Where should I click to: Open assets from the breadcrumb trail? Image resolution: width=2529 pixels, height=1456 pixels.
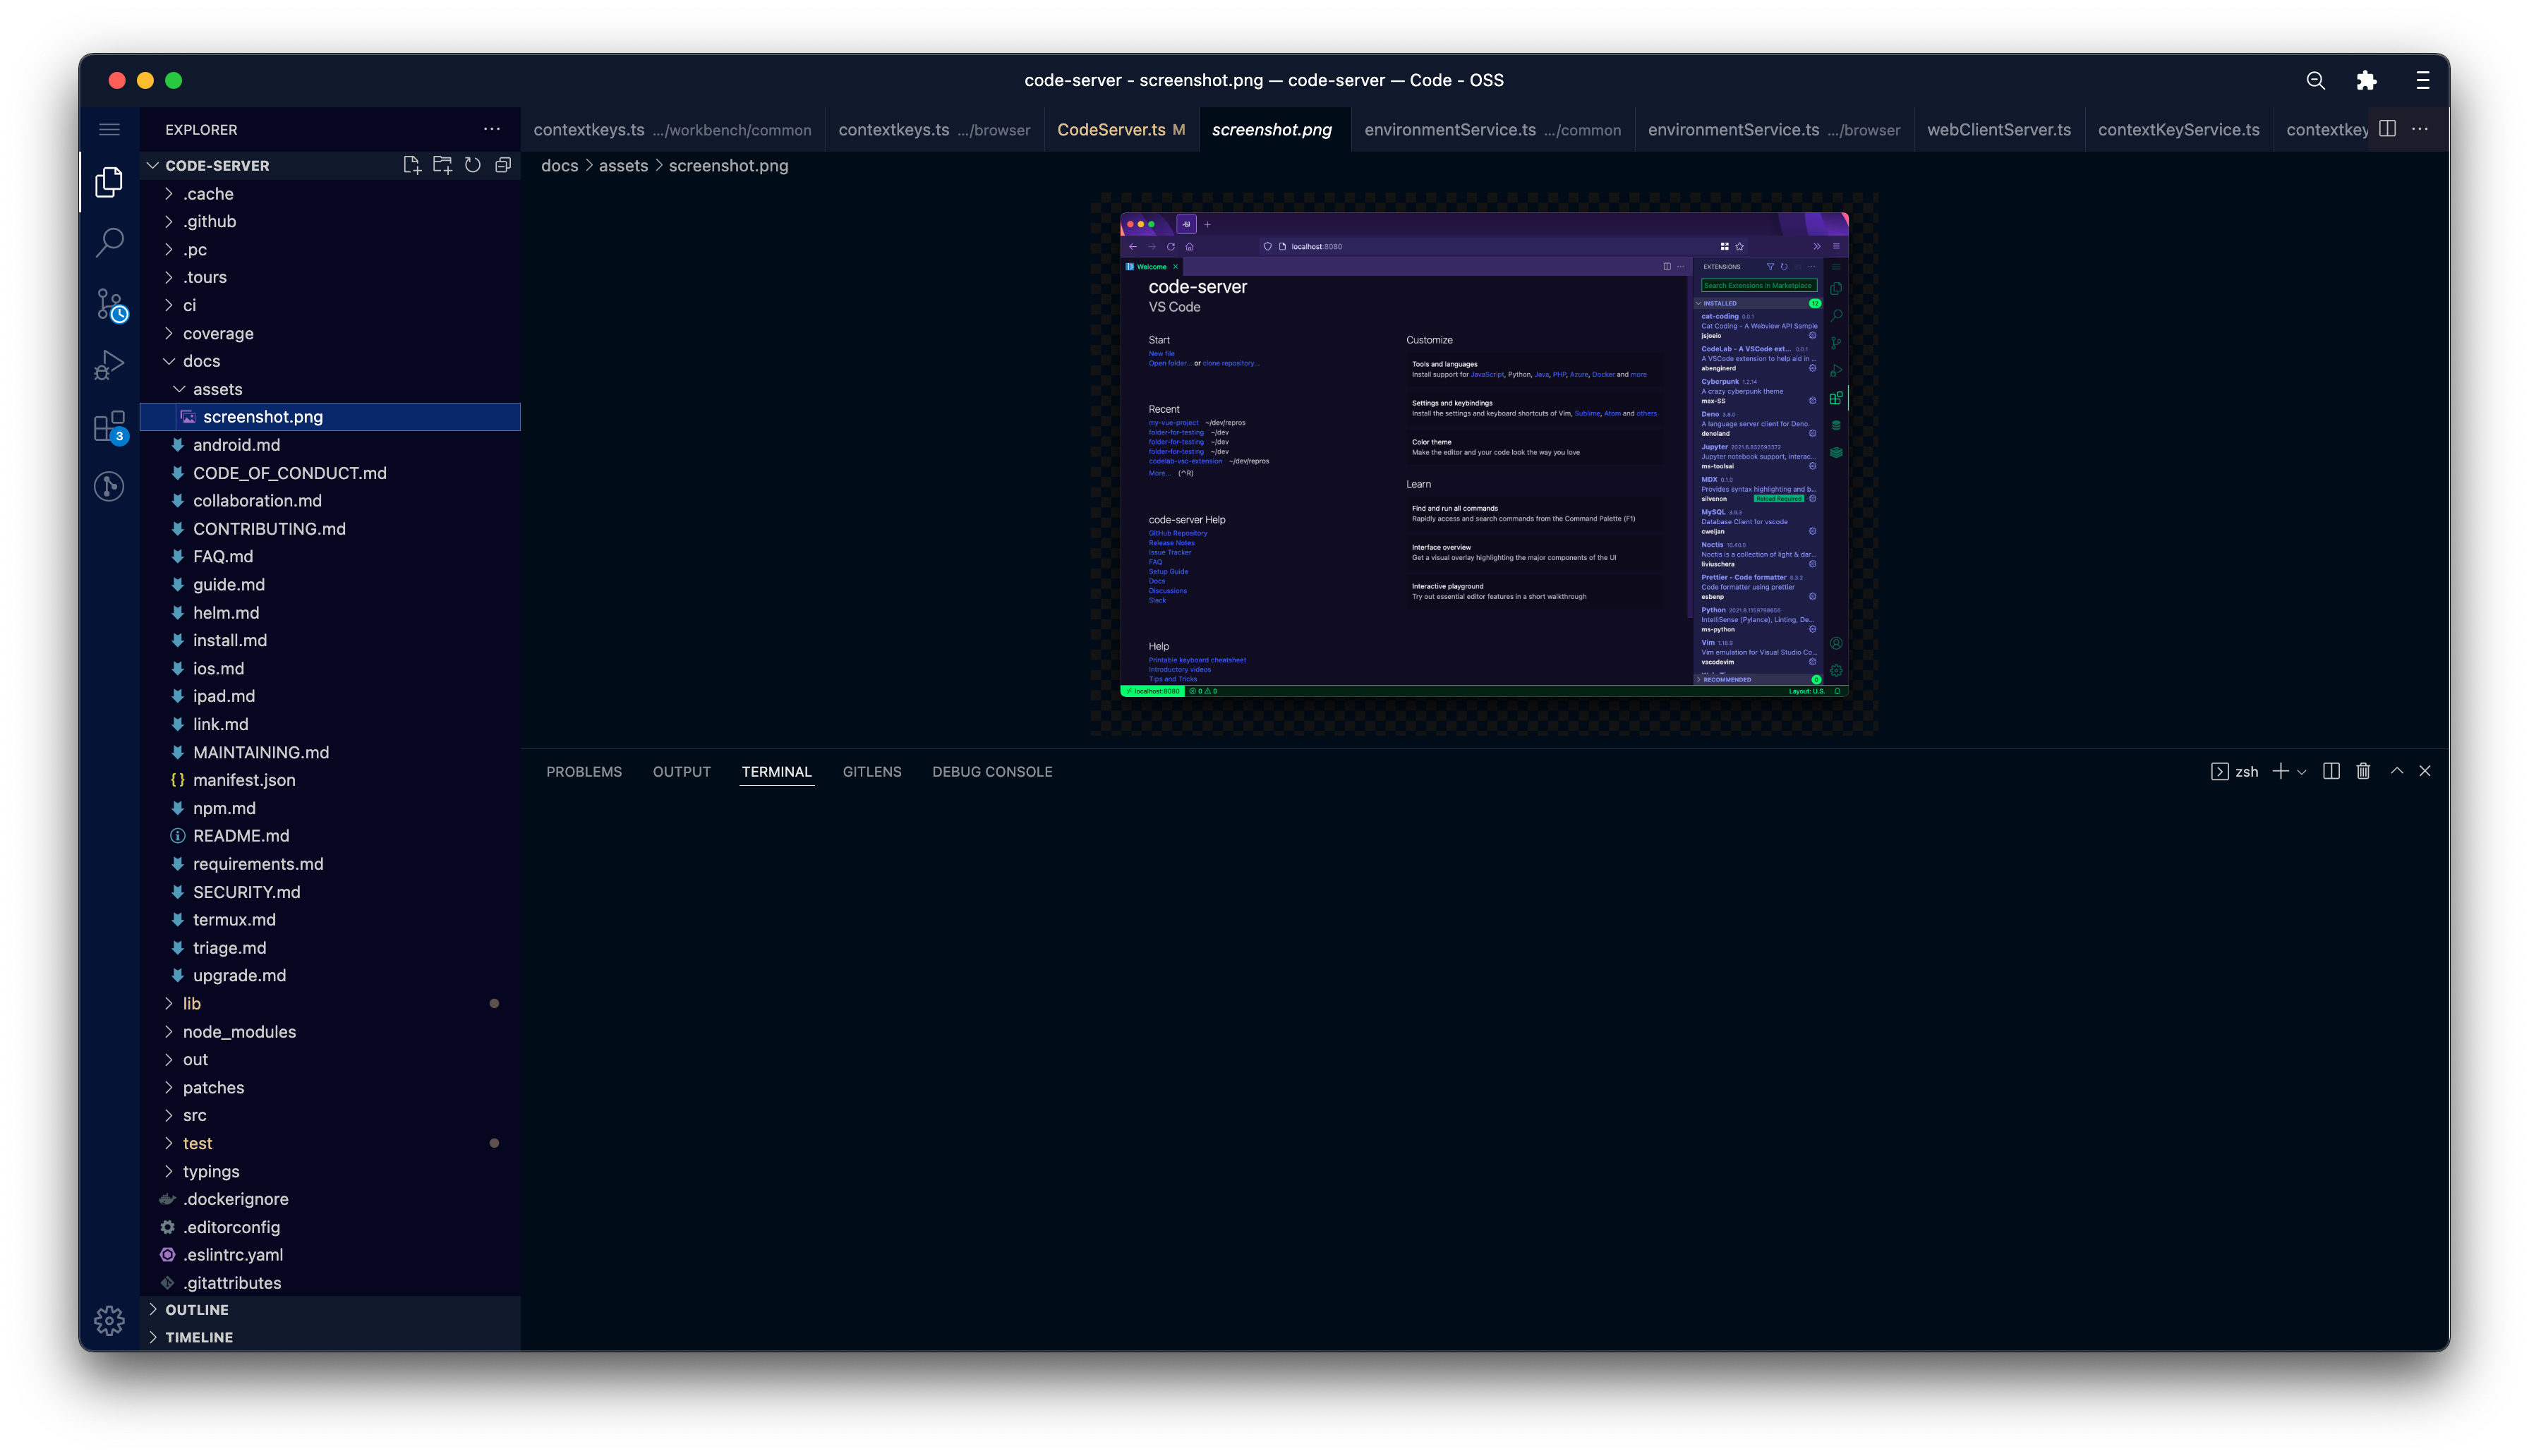pyautogui.click(x=622, y=165)
